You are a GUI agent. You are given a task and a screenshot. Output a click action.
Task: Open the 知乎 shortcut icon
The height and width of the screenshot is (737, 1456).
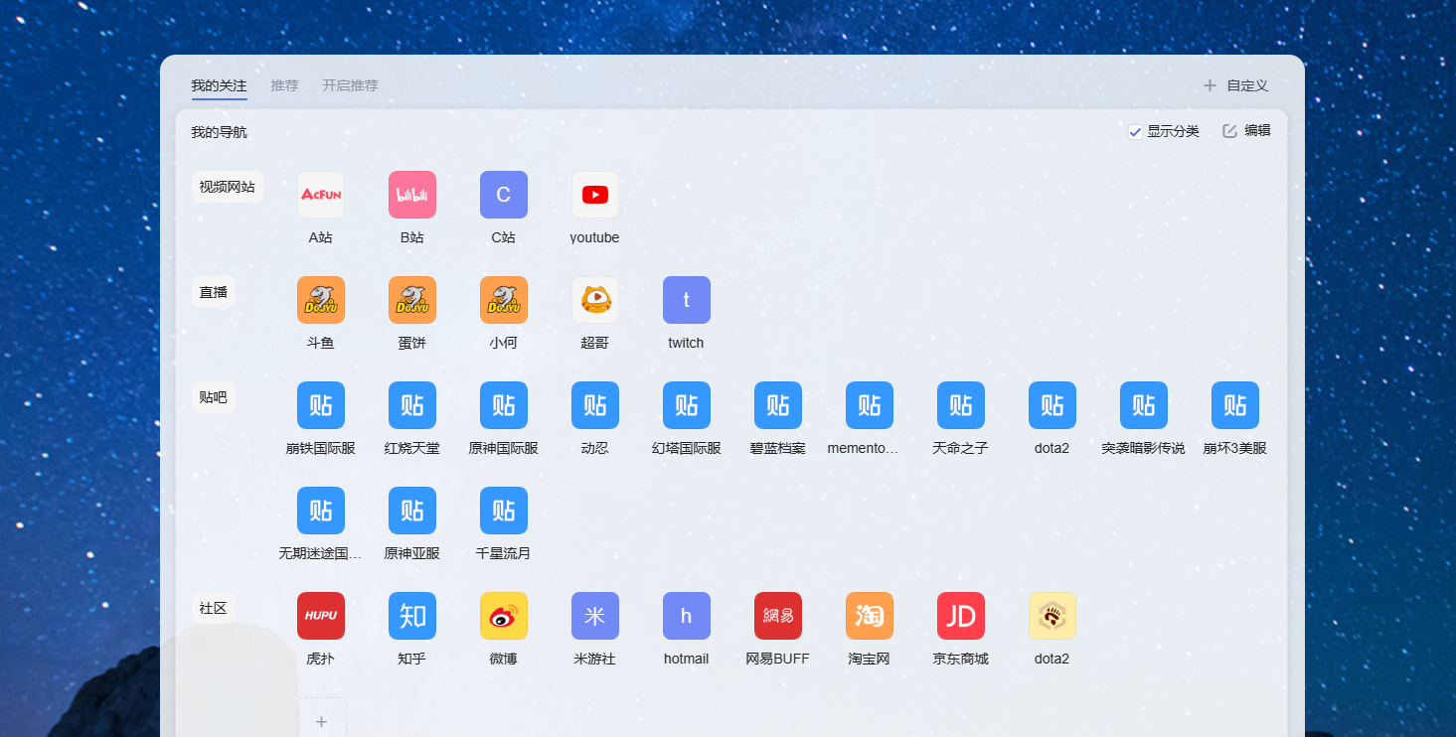pos(412,616)
